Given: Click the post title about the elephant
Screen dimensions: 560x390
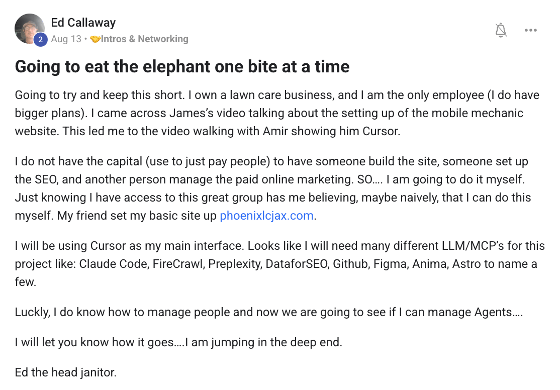Looking at the screenshot, I should [x=182, y=67].
